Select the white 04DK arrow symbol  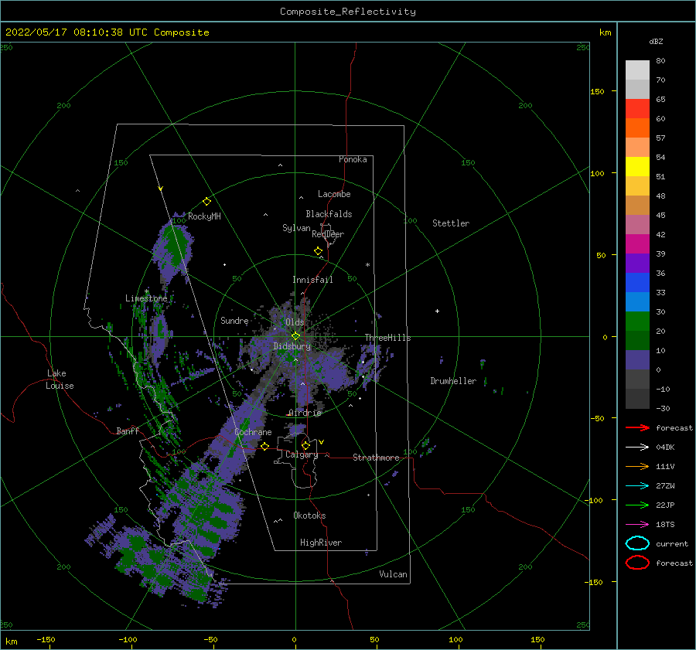[x=637, y=448]
